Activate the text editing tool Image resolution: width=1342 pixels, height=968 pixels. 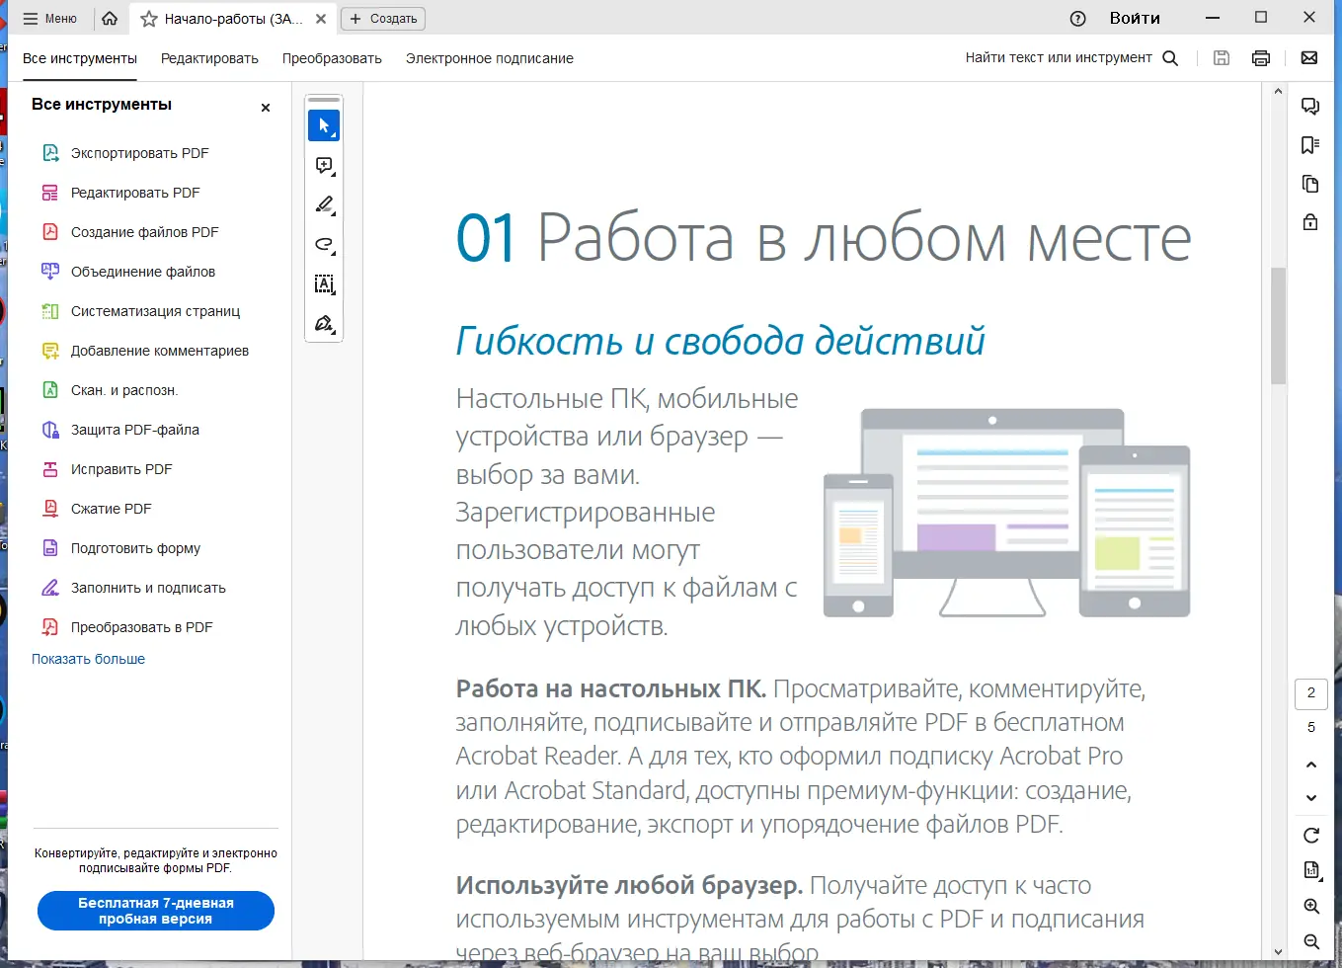coord(323,283)
